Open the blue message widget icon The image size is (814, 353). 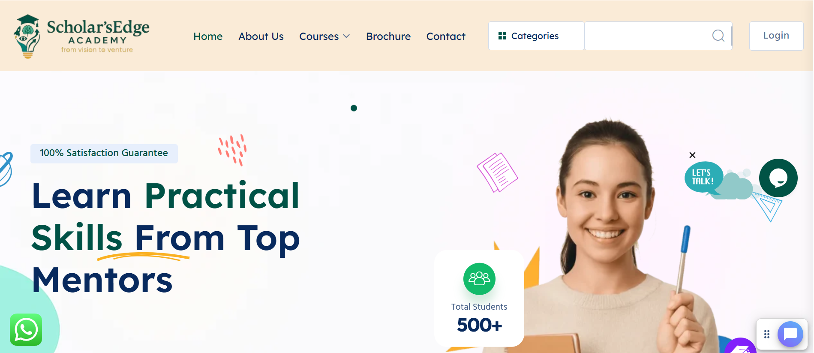tap(790, 334)
